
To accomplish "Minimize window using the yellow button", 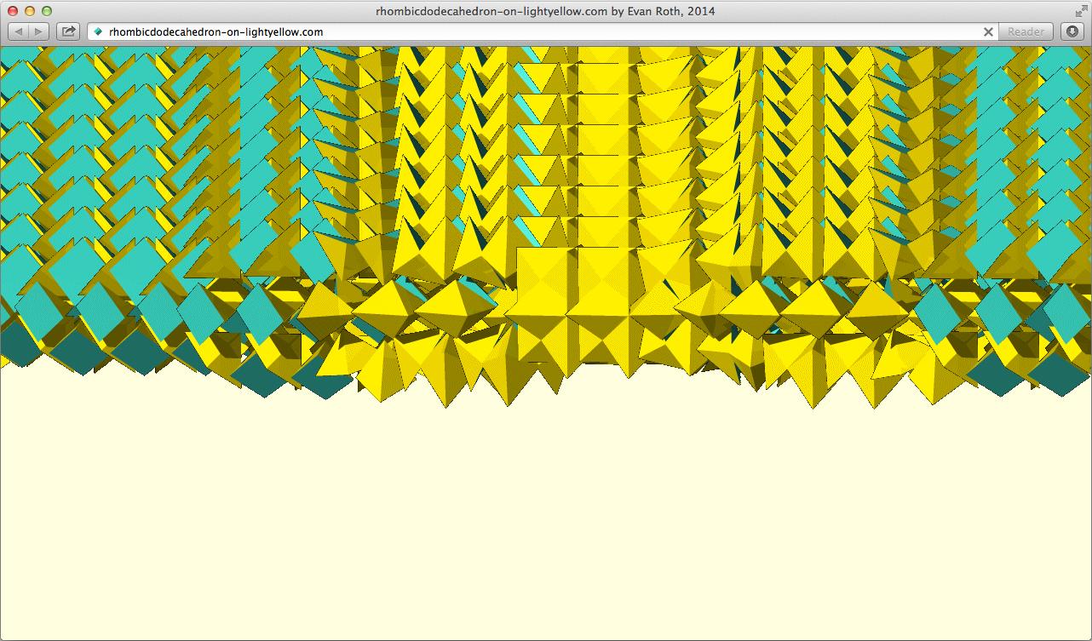I will pyautogui.click(x=30, y=11).
